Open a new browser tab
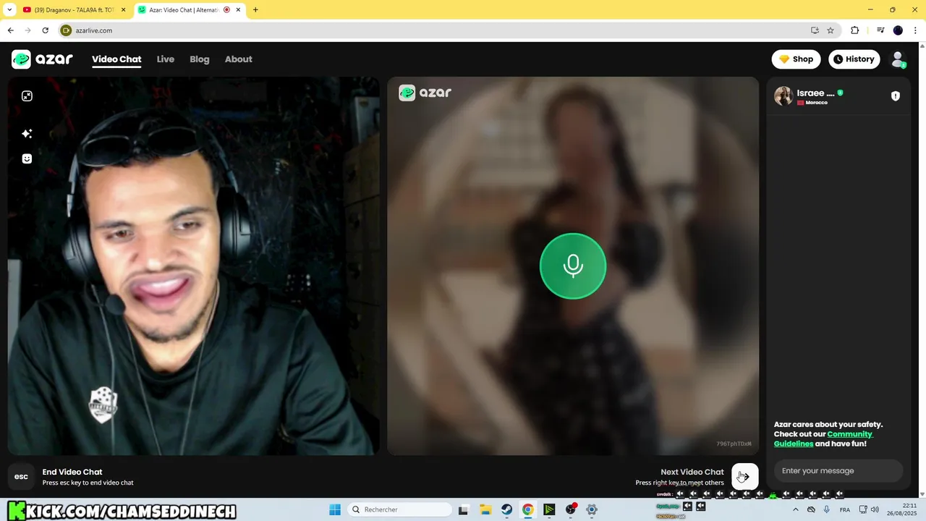Screen dimensions: 926x521 (x=255, y=10)
